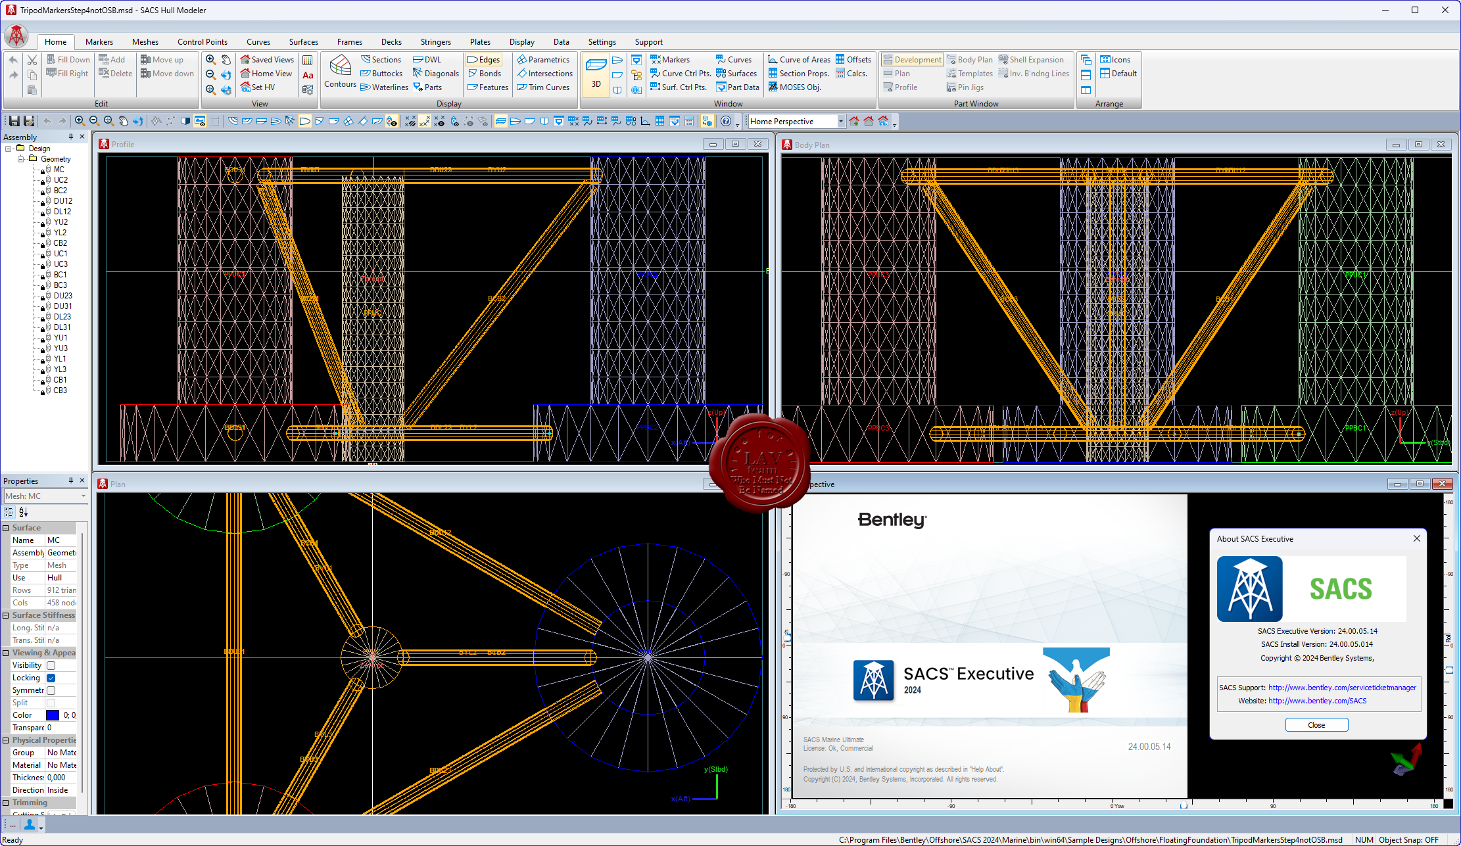Click the Diagonals display option

[436, 73]
